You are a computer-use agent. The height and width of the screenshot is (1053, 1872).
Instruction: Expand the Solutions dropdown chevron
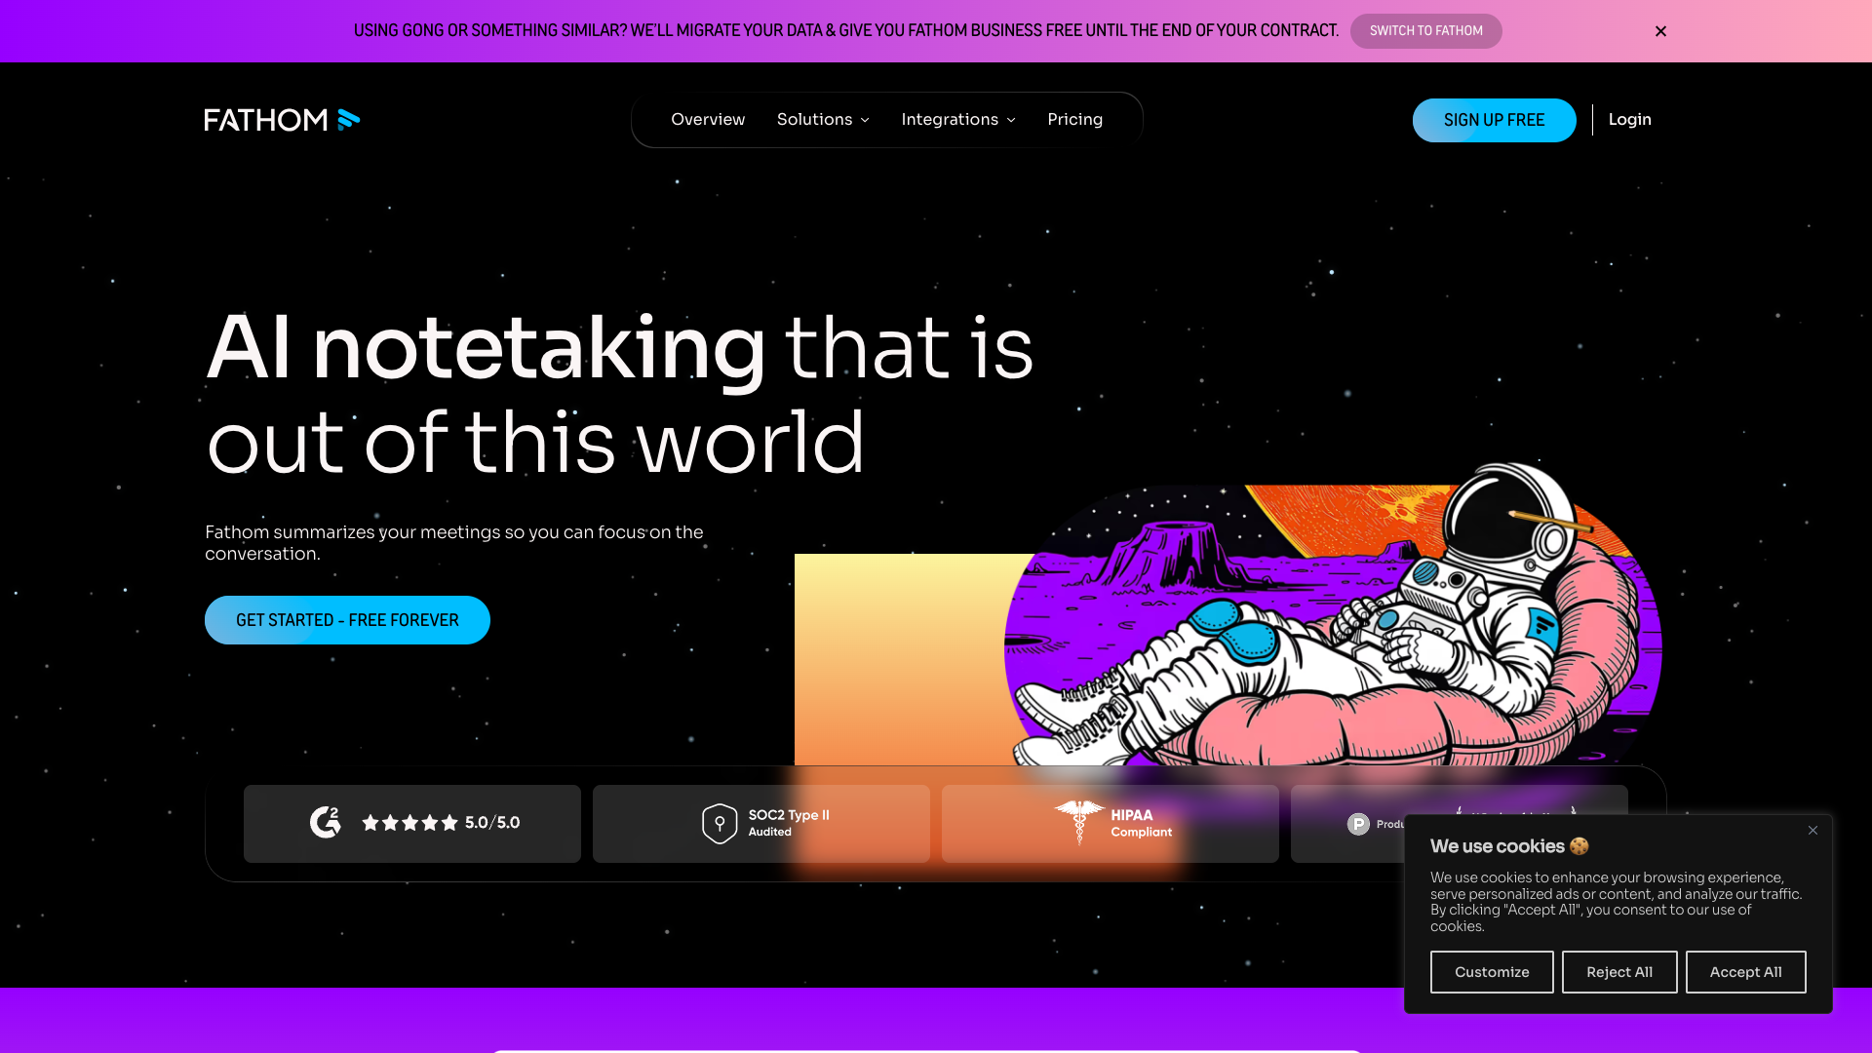865,120
